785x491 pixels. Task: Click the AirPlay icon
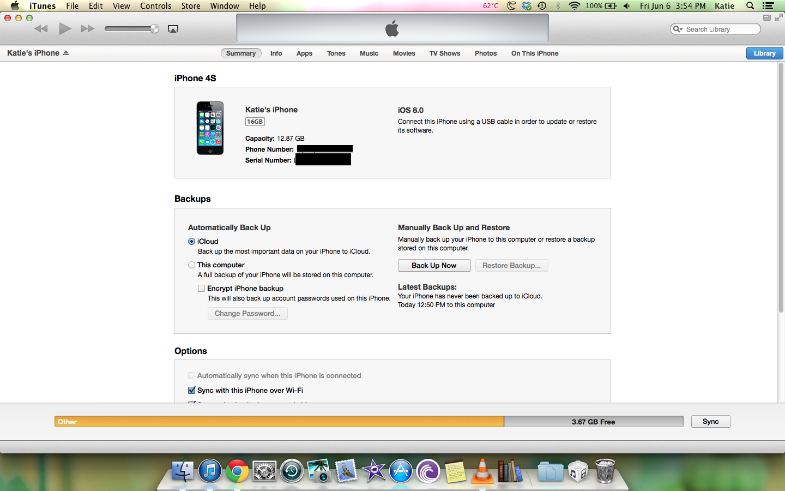coord(173,29)
